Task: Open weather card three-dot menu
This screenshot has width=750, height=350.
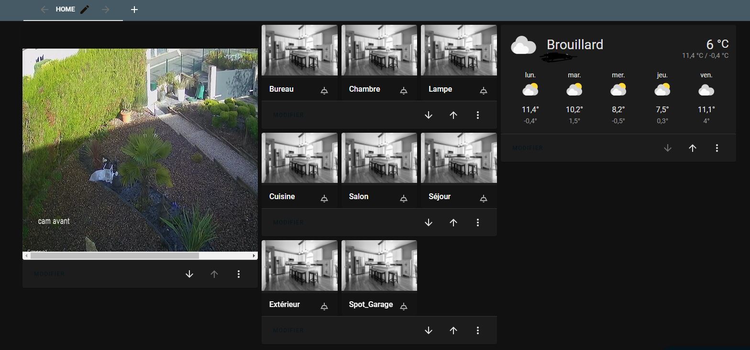Action: tap(717, 148)
